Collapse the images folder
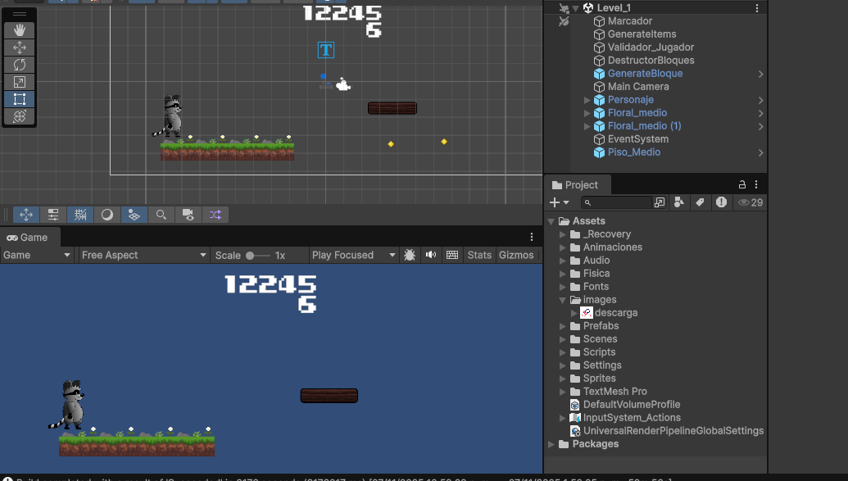Image resolution: width=848 pixels, height=481 pixels. tap(562, 300)
